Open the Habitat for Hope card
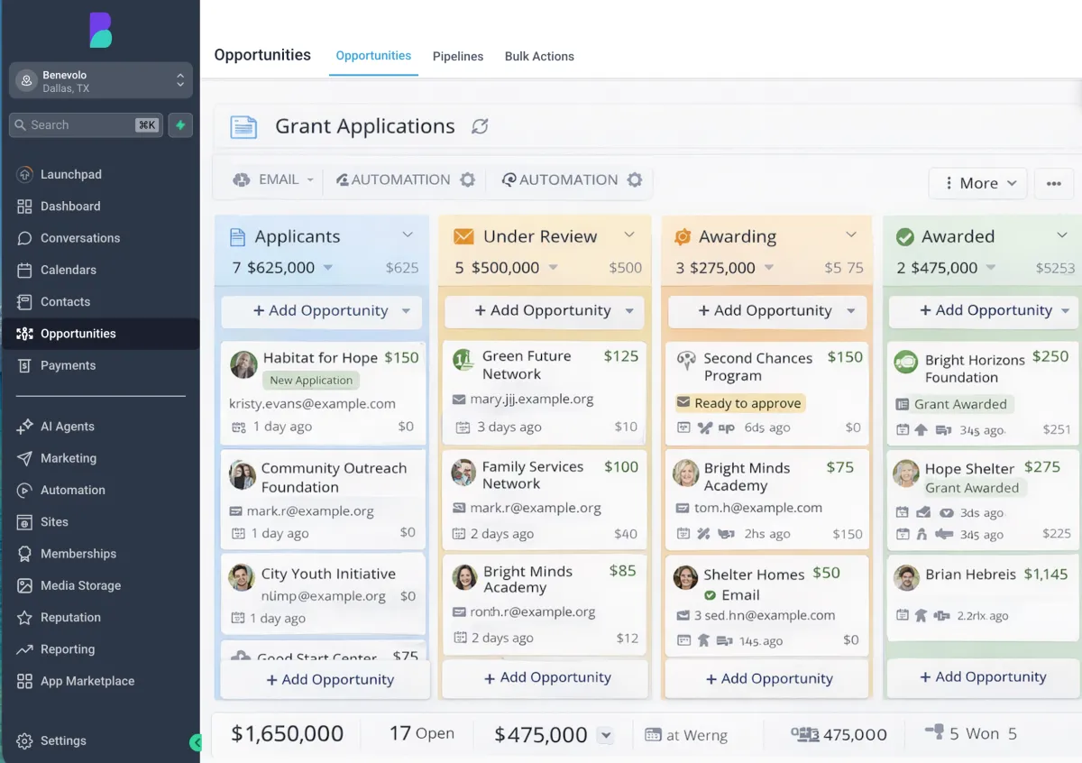 324,392
